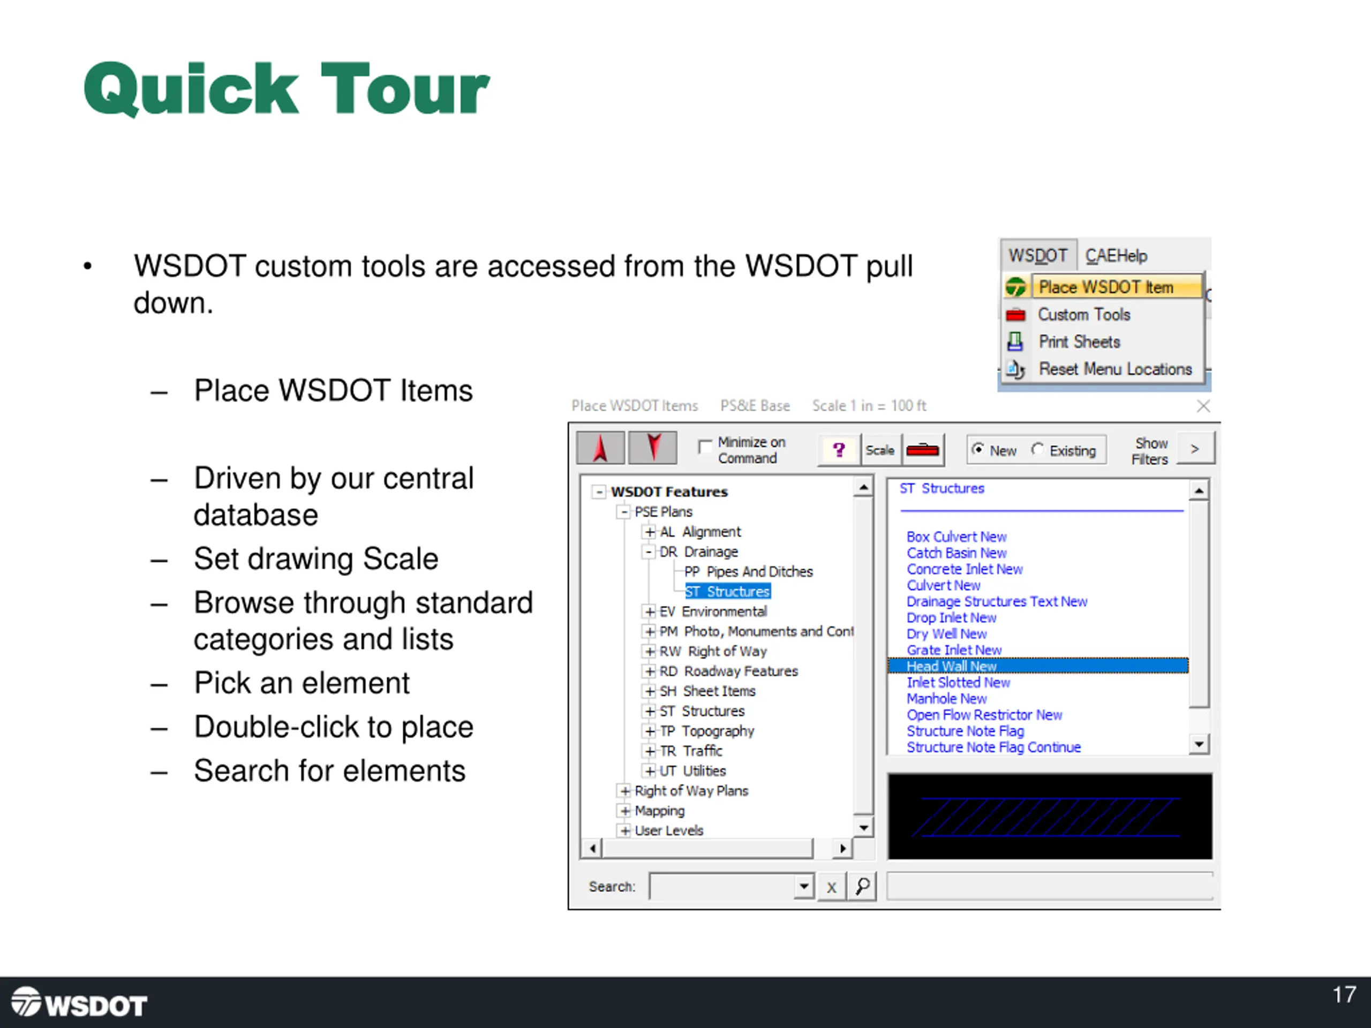Click the green WSDOT logo icon in menu
This screenshot has height=1028, width=1371.
pos(1015,287)
